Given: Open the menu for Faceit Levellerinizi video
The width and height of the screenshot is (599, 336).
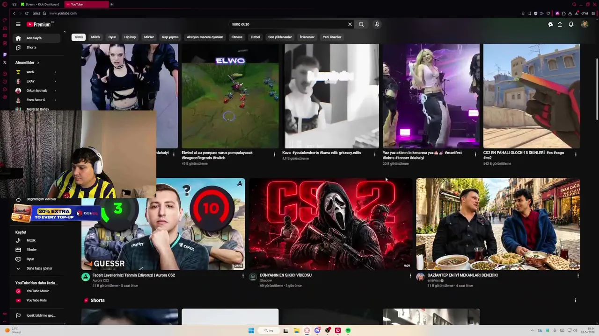Looking at the screenshot, I should pyautogui.click(x=243, y=276).
